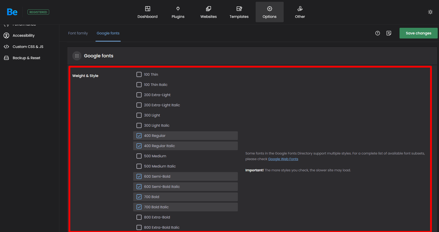Uncheck 600 Semi-Bold checkbox
This screenshot has width=439, height=232.
tap(139, 176)
